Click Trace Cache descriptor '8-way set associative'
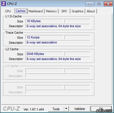The image size is (114, 113). point(58,42)
